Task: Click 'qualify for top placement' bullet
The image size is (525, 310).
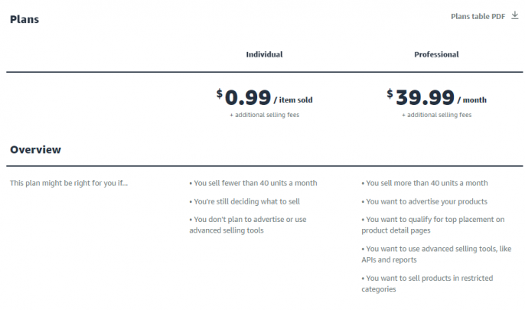Action: pyautogui.click(x=433, y=224)
